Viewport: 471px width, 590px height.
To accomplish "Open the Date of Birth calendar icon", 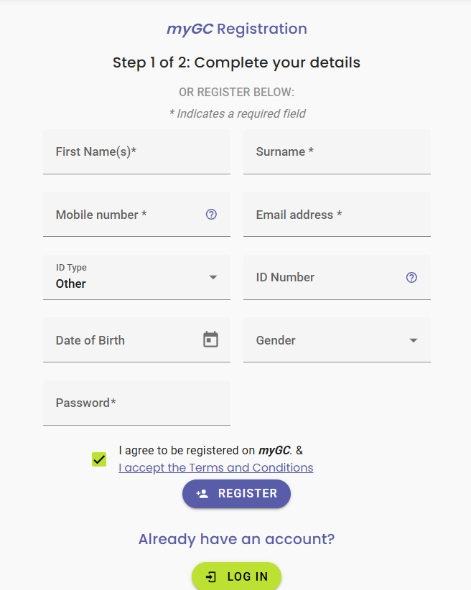I will [210, 340].
